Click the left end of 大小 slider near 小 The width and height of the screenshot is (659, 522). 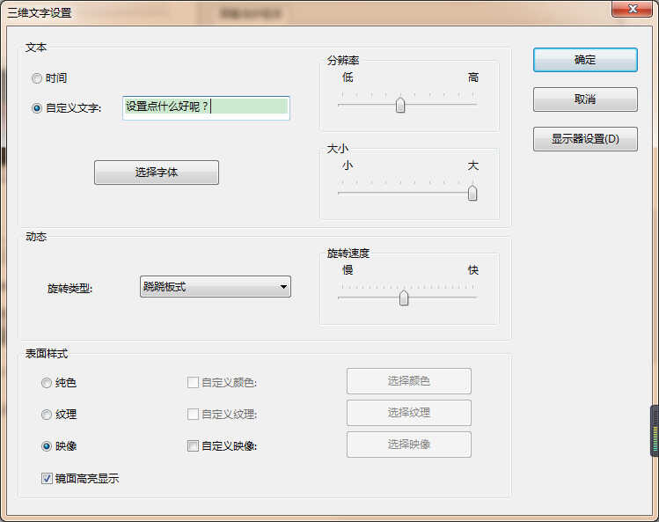[x=340, y=193]
